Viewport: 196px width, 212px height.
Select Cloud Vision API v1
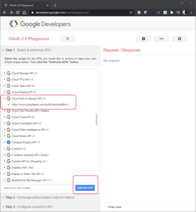point(23,136)
